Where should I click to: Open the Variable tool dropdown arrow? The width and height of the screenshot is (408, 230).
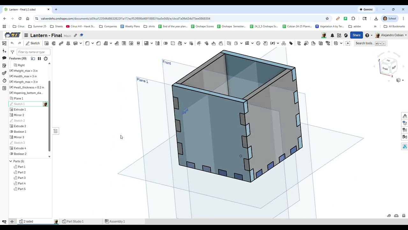[278, 43]
